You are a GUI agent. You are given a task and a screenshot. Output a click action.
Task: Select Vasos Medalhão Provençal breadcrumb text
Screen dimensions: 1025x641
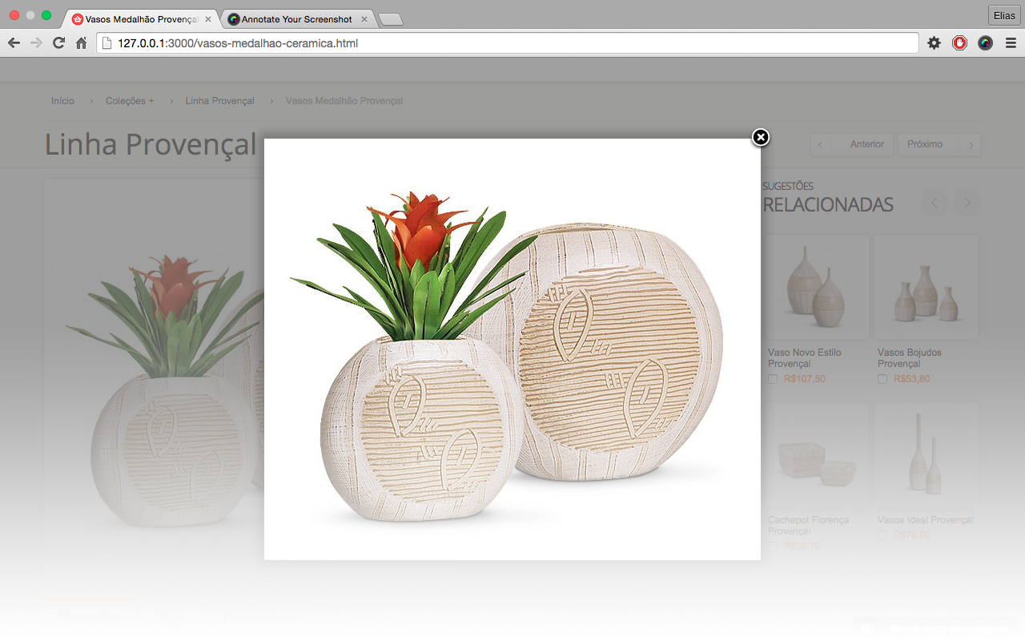click(344, 101)
